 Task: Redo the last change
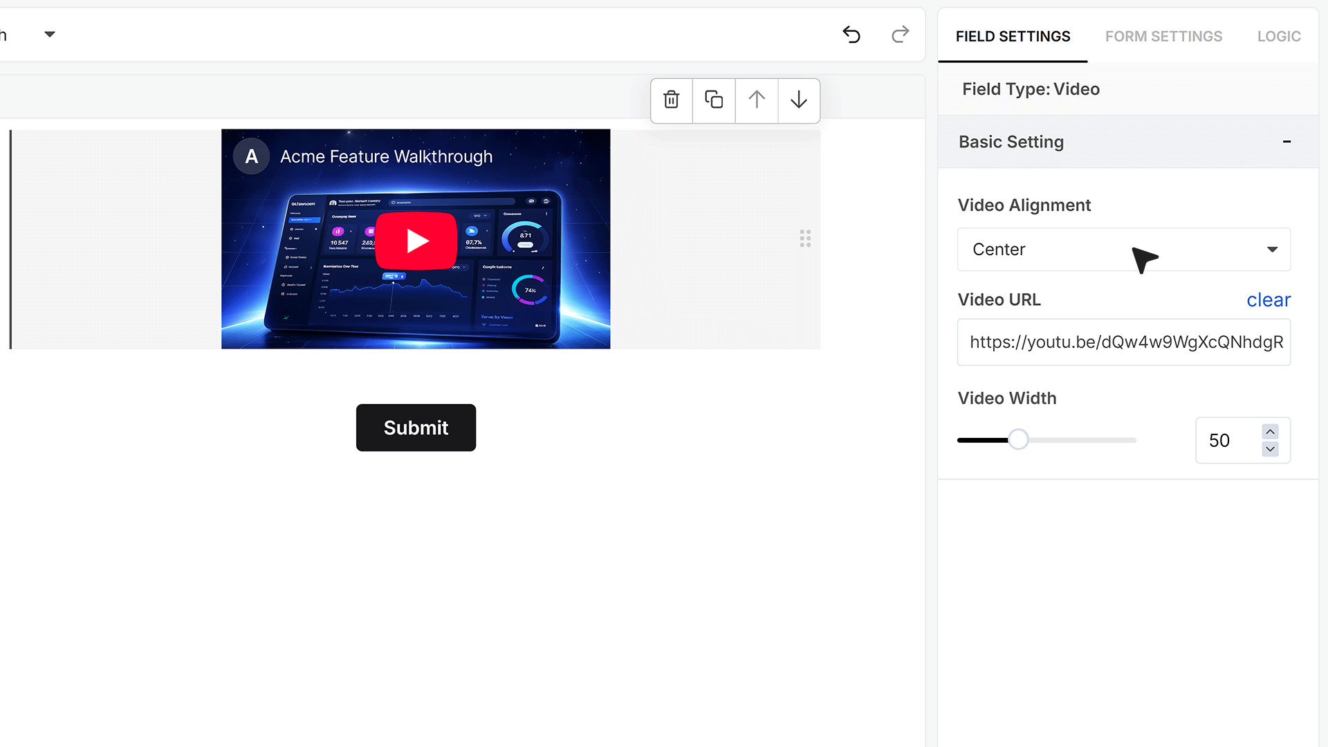click(x=900, y=35)
